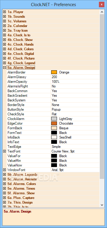The height and width of the screenshot is (228, 107).
Task: Click the ValueMin black color swatch
Action: tap(54, 161)
